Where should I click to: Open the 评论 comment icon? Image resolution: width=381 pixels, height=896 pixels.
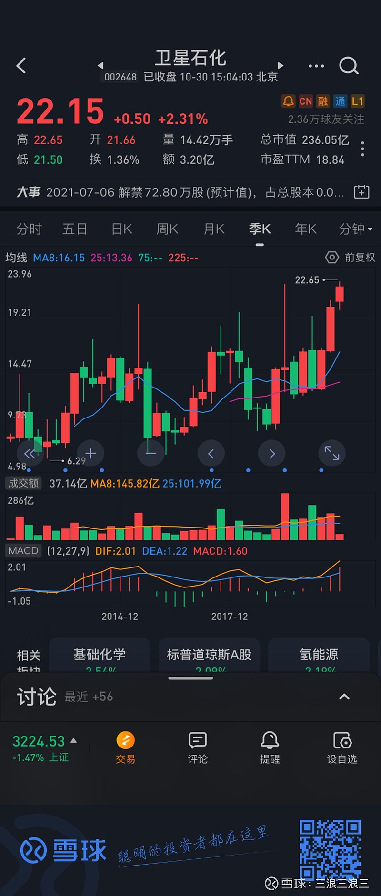tap(198, 747)
